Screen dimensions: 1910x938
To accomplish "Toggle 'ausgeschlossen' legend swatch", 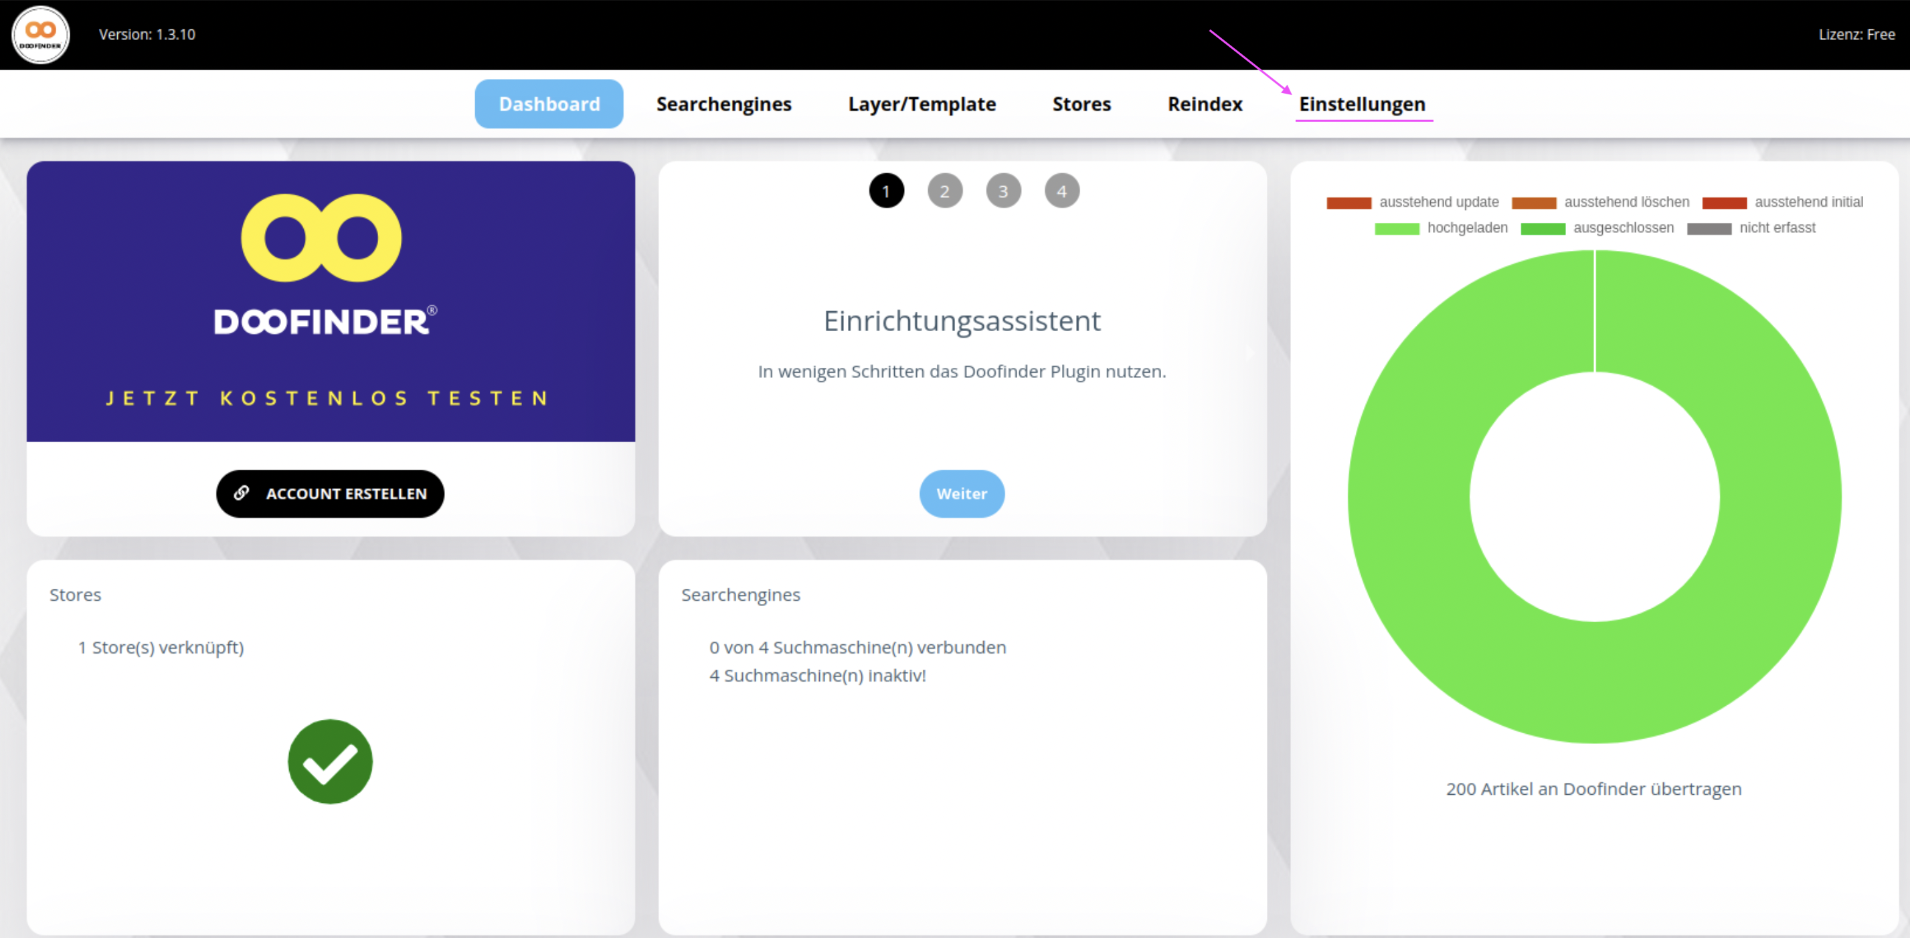I will (x=1543, y=228).
